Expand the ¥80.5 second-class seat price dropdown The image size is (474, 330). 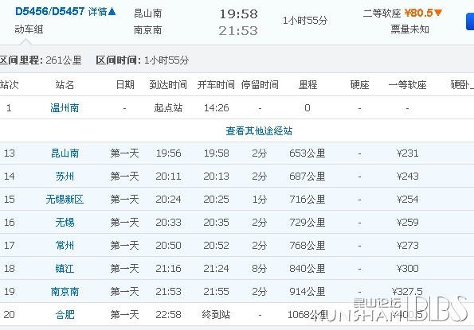coord(423,13)
